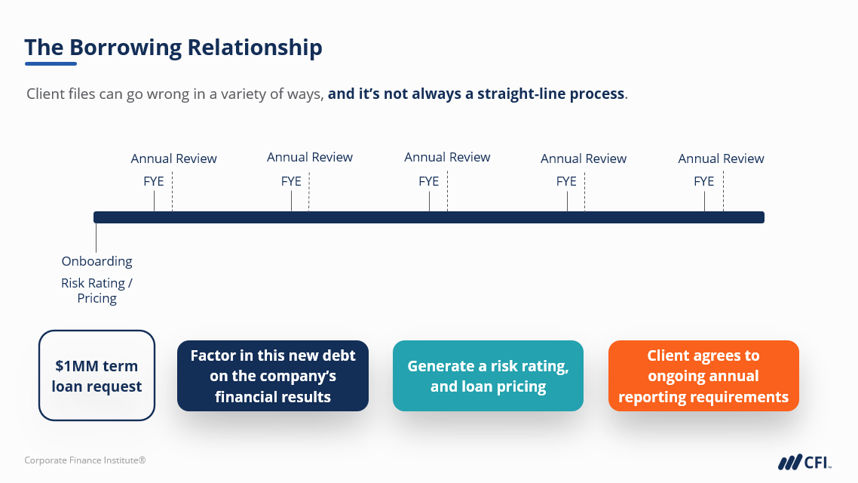This screenshot has height=483, width=858.
Task: Click the "$1MM term loan request" box
Action: pyautogui.click(x=97, y=376)
